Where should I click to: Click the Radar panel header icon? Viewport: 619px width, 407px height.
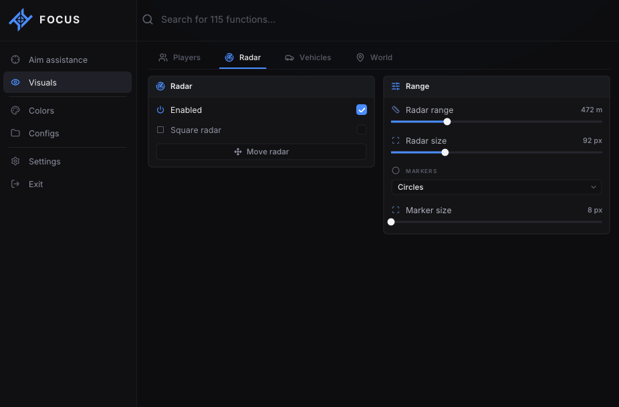coord(160,86)
